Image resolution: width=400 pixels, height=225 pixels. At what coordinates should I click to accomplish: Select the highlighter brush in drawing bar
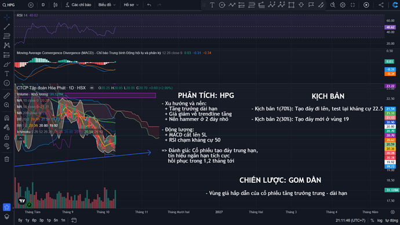tap(321, 5)
